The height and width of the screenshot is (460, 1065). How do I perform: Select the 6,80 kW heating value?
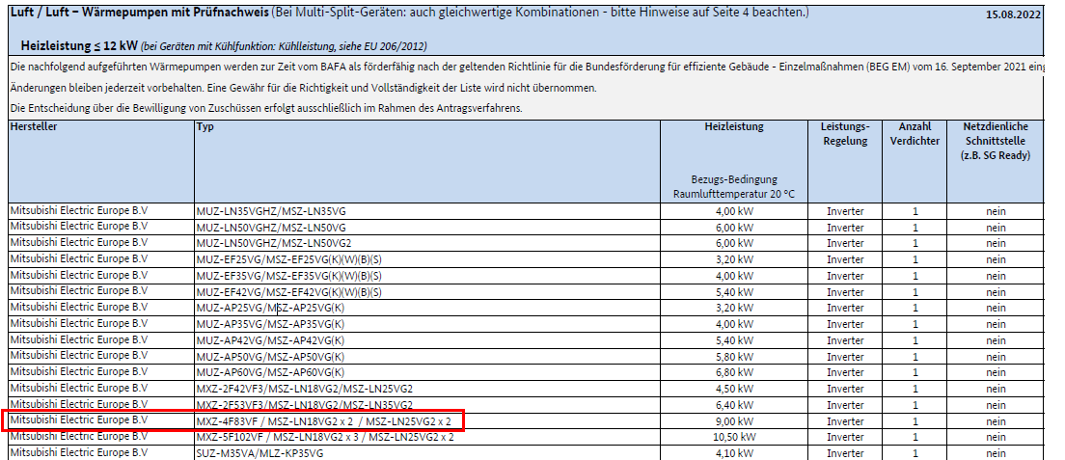[x=734, y=373]
